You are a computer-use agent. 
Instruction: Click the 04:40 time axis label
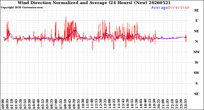pos(38,104)
